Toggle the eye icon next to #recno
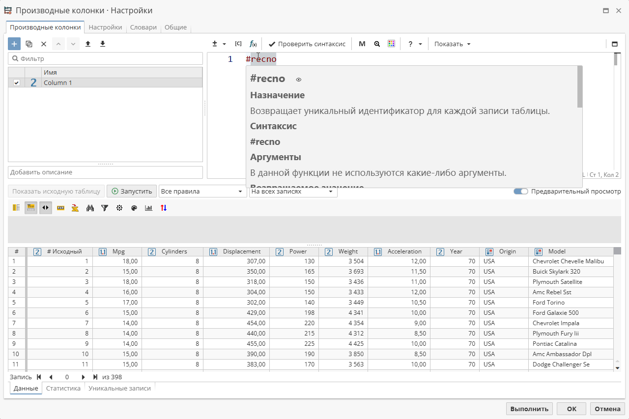The image size is (629, 419). point(298,79)
